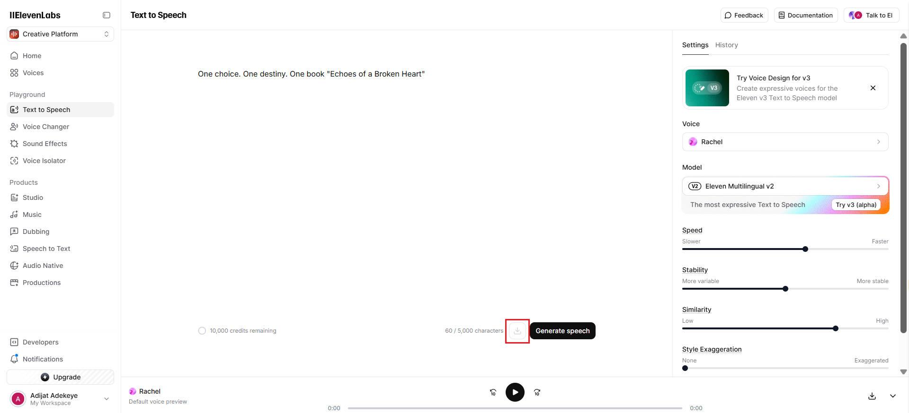Click the credits remaining circle indicator
The image size is (909, 413).
202,331
